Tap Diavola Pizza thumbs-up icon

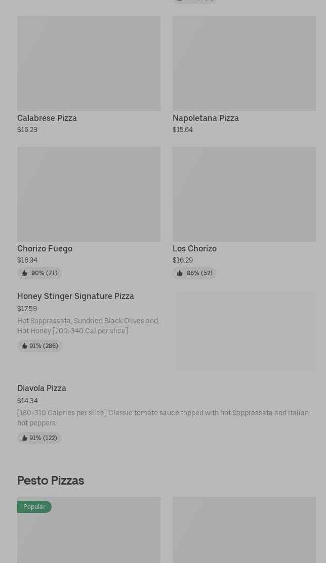click(24, 438)
